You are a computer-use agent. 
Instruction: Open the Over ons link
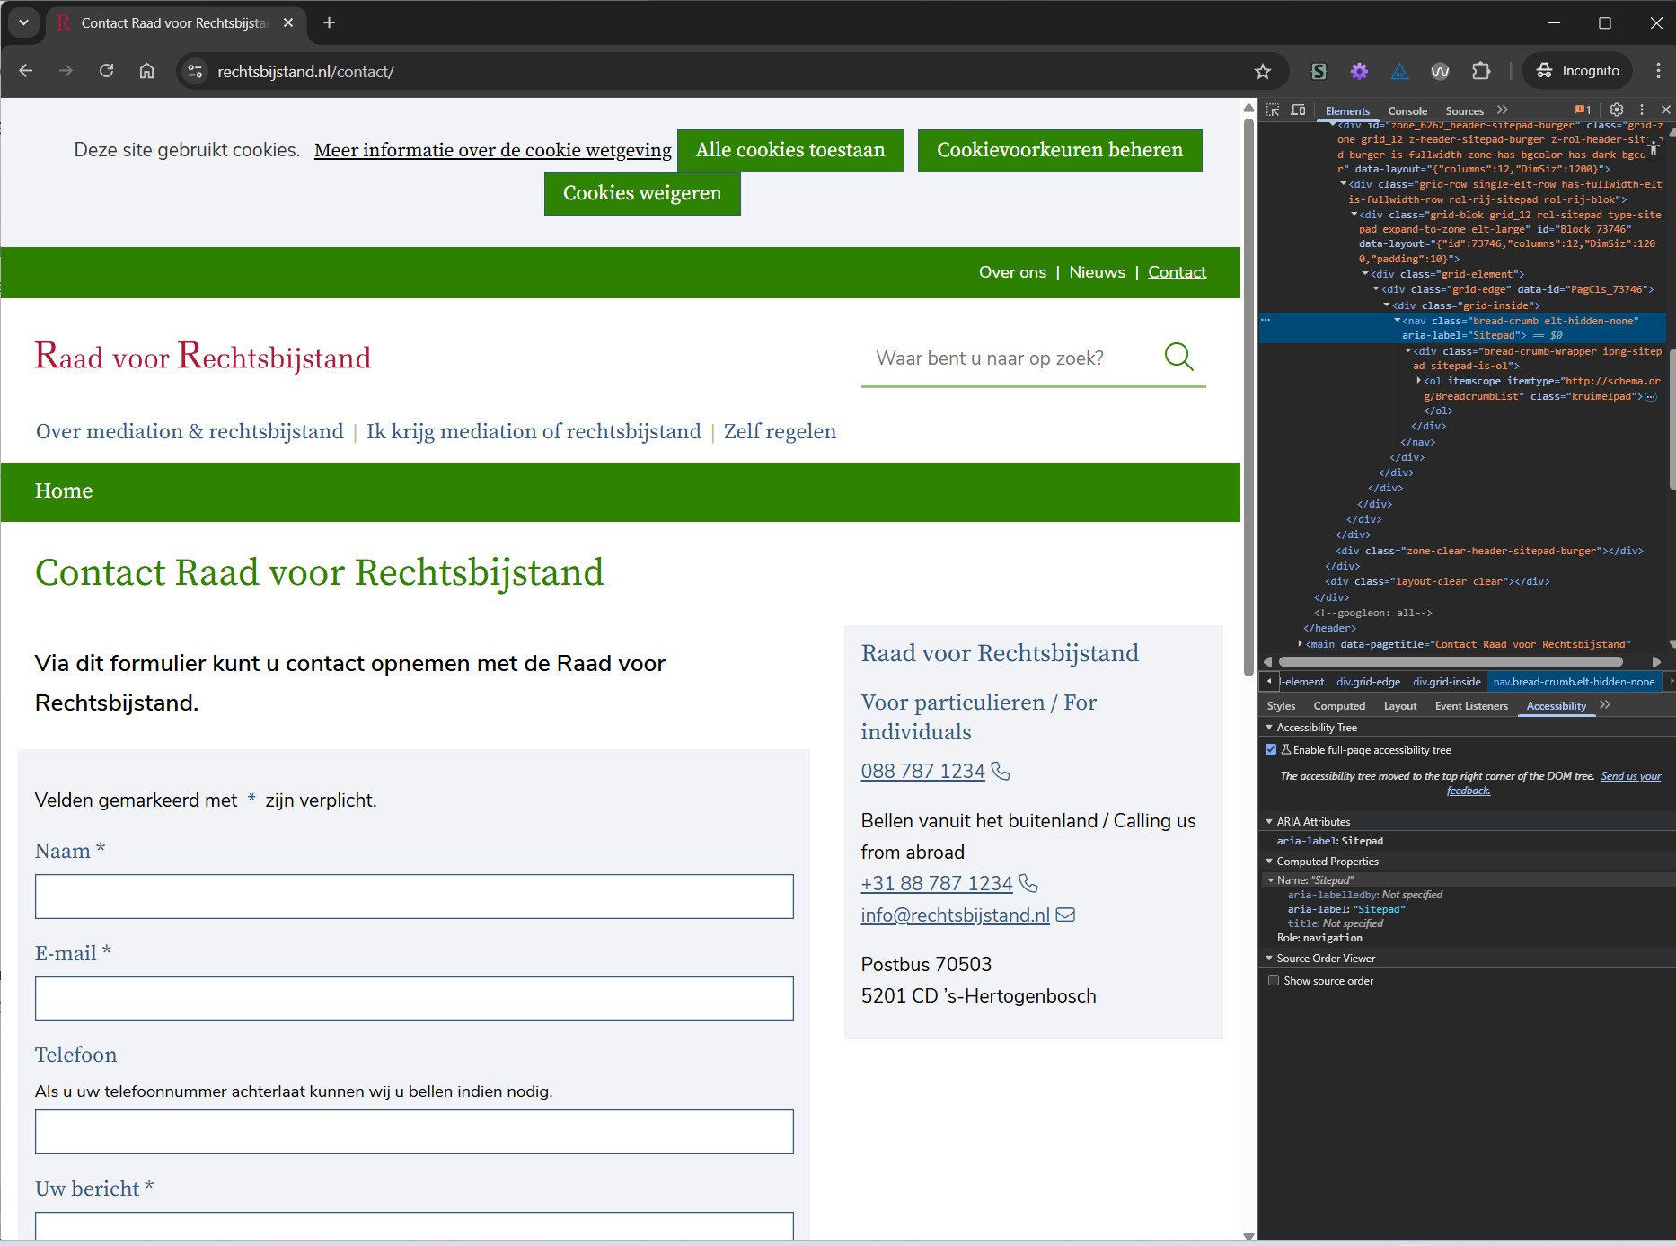click(1012, 272)
